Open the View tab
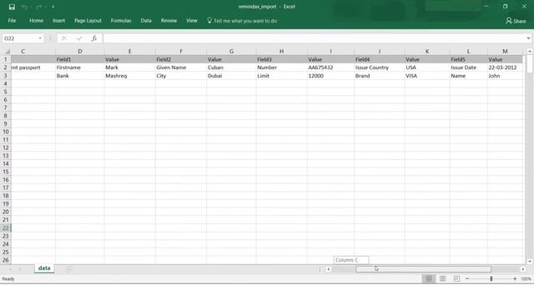534x300 pixels. pos(192,21)
